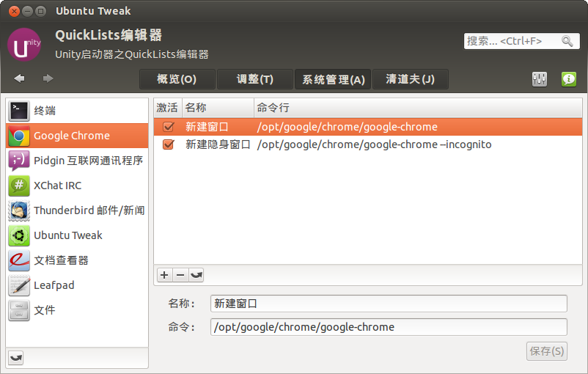Screen dimensions: 588x374
Task: Click the 命令行 column header
Action: [418, 108]
